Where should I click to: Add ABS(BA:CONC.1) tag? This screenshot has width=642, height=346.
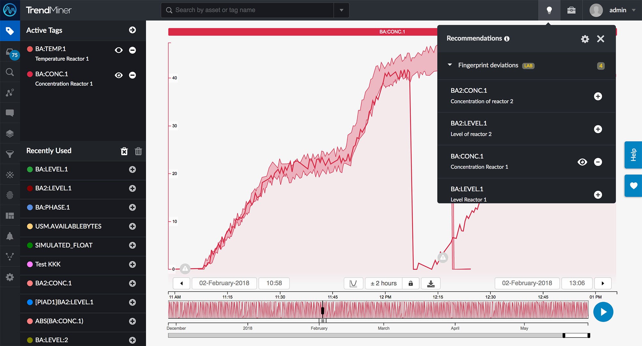[132, 321]
